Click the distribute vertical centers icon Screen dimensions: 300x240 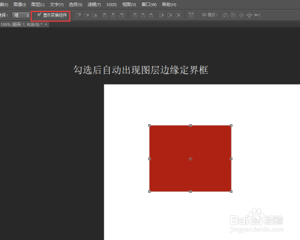(143, 15)
